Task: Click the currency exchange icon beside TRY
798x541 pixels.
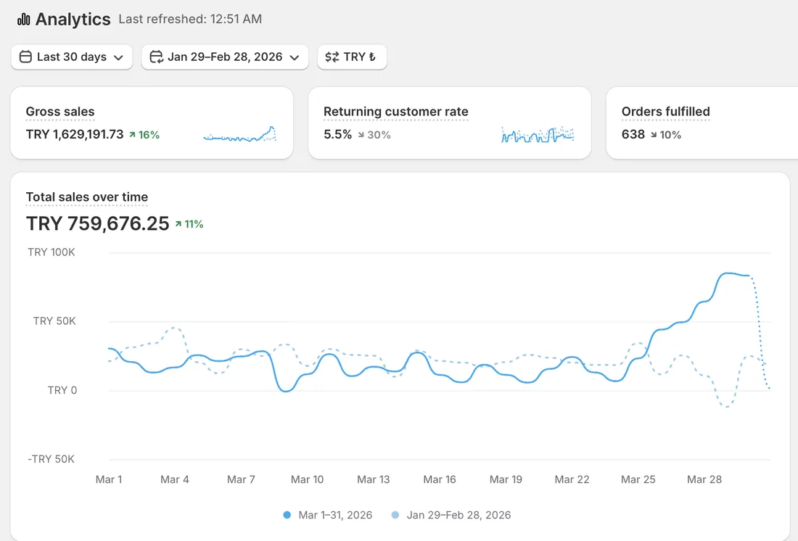Action: click(x=332, y=57)
